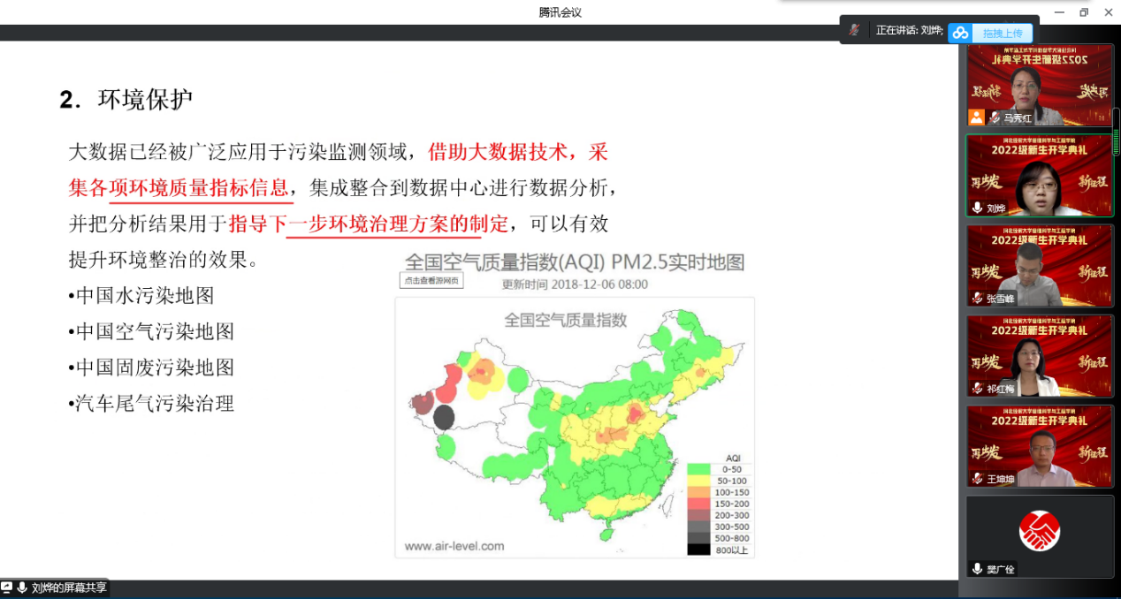Click the blue cloud icon on upload button
Image resolution: width=1121 pixels, height=599 pixels.
(x=960, y=33)
